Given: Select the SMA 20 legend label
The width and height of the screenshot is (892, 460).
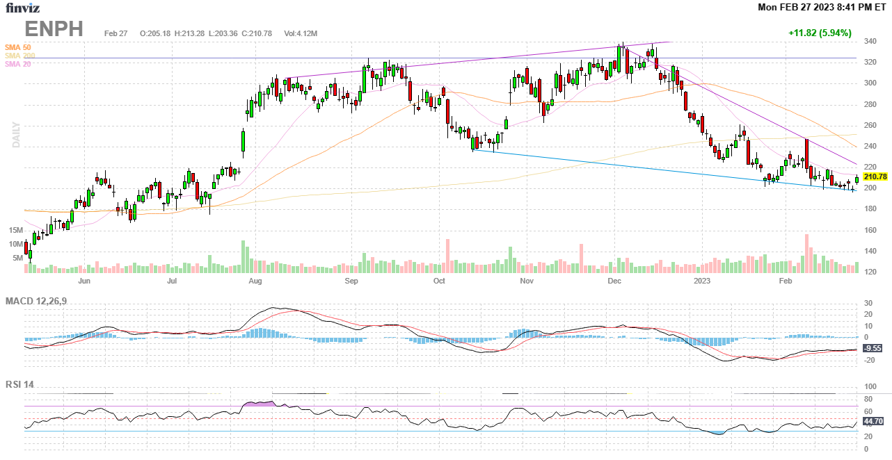Looking at the screenshot, I should click(x=18, y=64).
